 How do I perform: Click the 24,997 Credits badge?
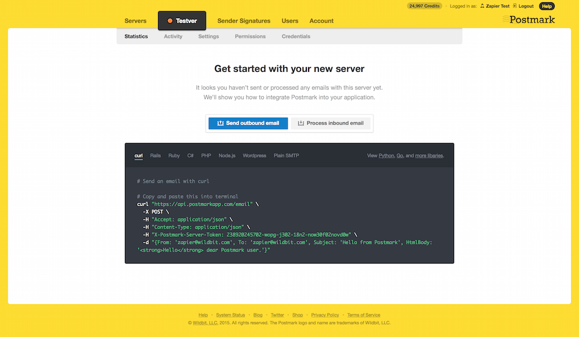click(424, 6)
